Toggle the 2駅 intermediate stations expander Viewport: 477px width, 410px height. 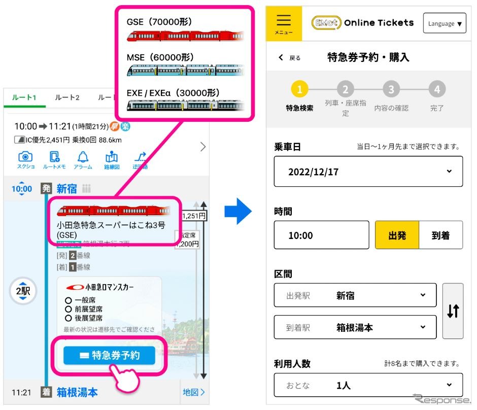point(23,291)
